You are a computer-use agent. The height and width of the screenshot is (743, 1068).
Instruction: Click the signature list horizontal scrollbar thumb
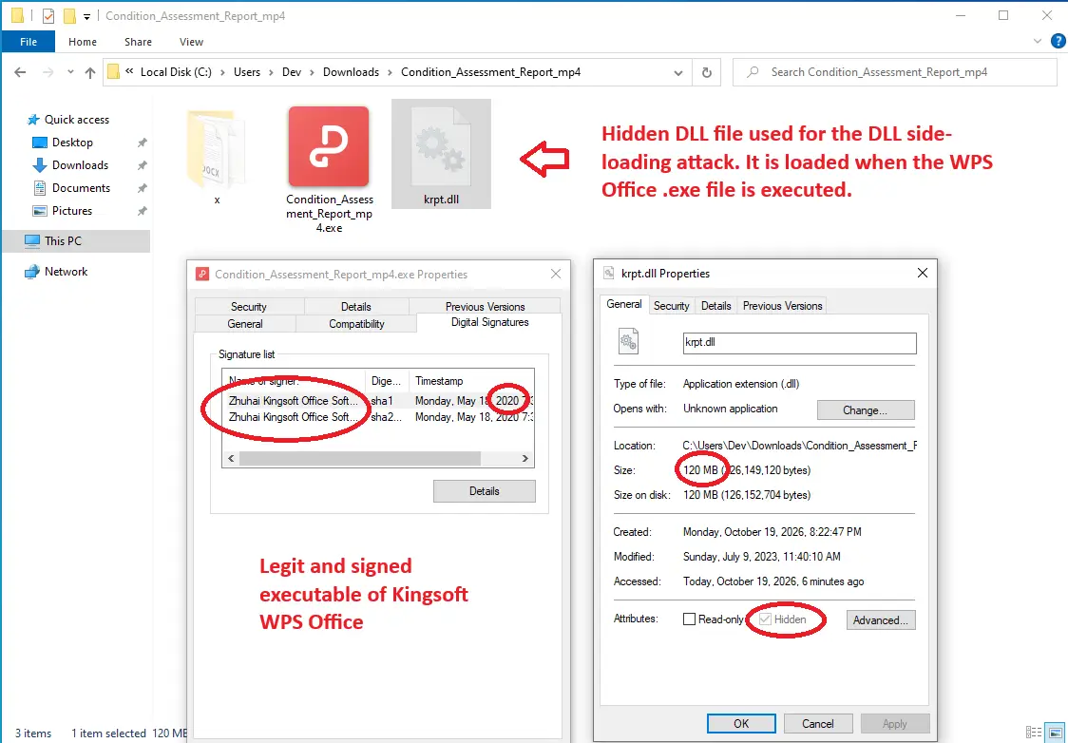[x=359, y=458]
